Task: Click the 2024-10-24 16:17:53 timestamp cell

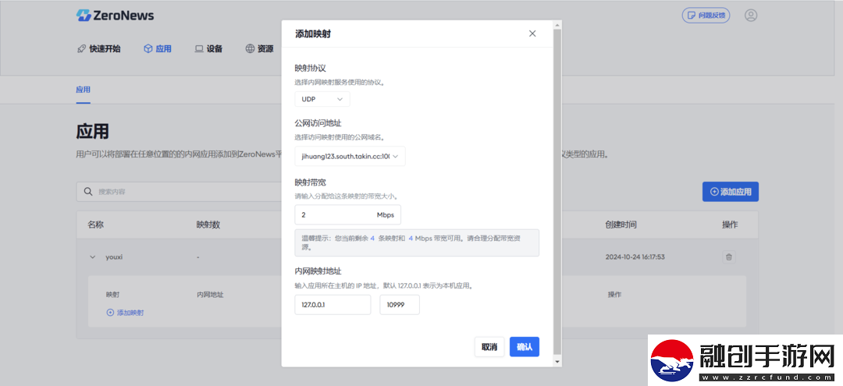Action: point(635,257)
